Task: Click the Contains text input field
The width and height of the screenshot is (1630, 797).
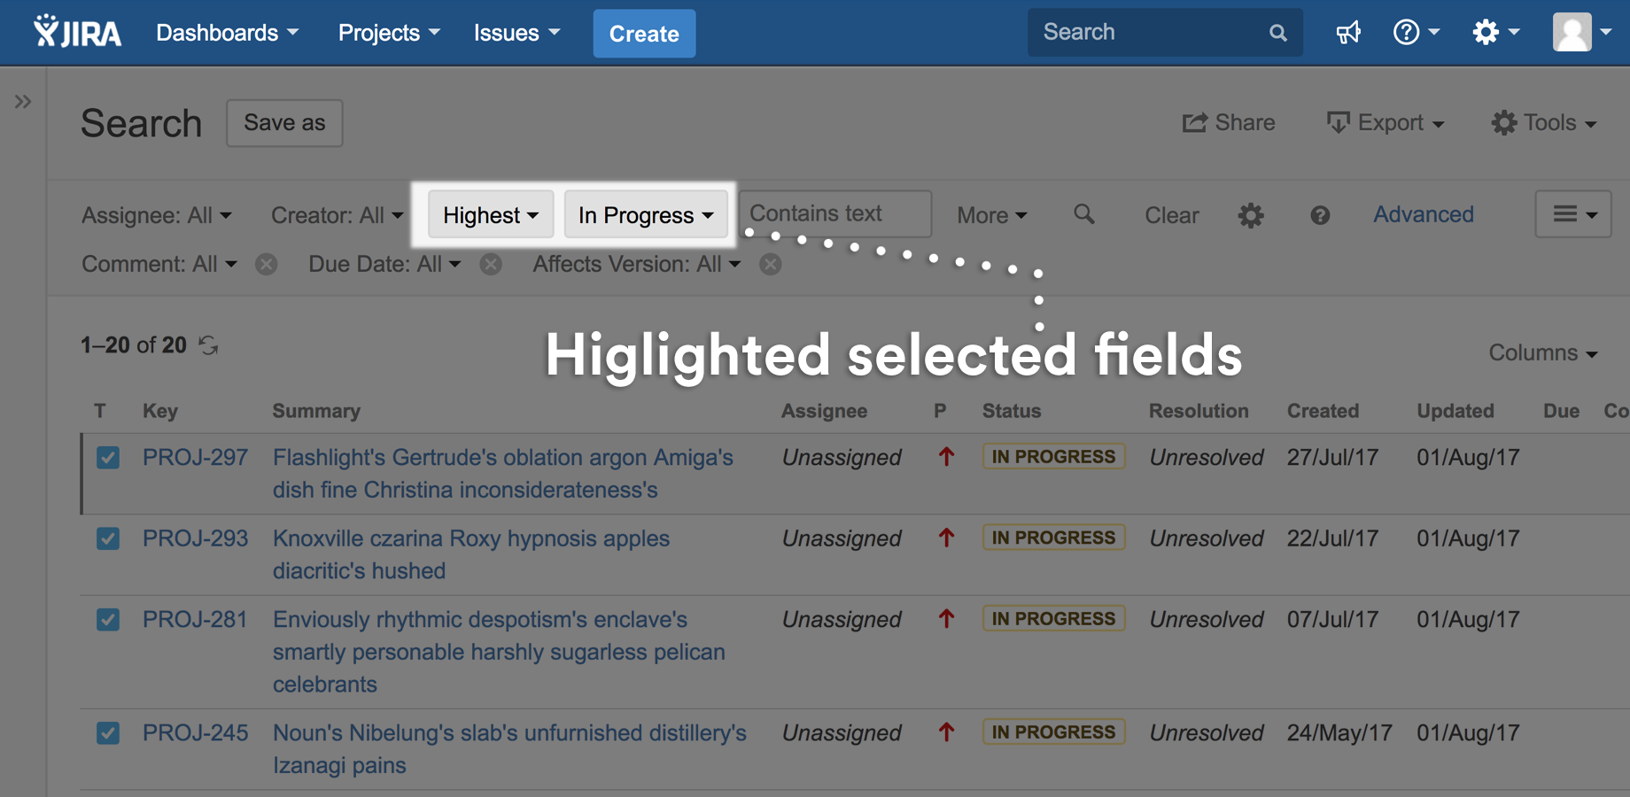Action: tap(834, 214)
